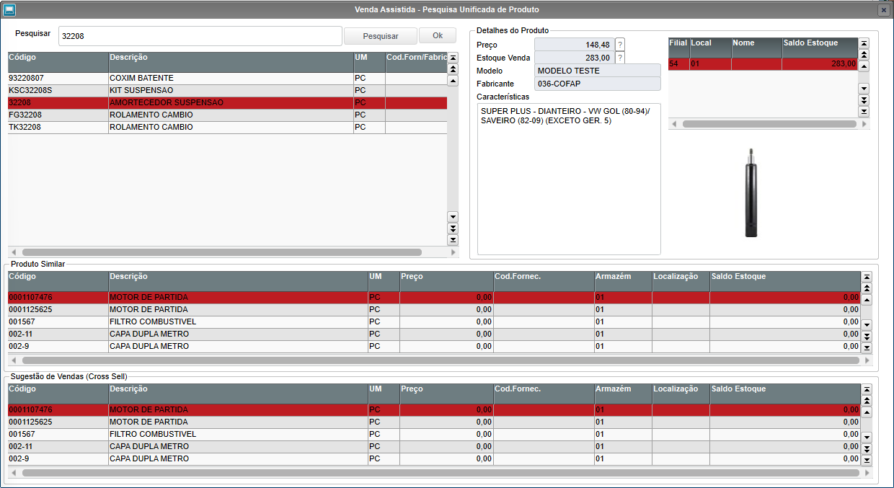
Task: Click the application icon in title bar
Action: (x=9, y=9)
